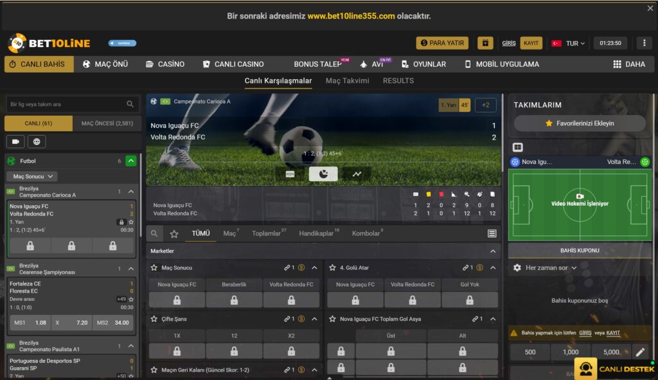This screenshot has width=658, height=380.
Task: Switch to RESULTS tab
Action: pyautogui.click(x=398, y=80)
